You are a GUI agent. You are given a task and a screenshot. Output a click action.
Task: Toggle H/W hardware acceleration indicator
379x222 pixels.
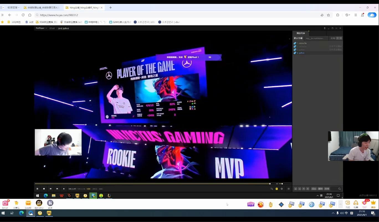(88, 189)
